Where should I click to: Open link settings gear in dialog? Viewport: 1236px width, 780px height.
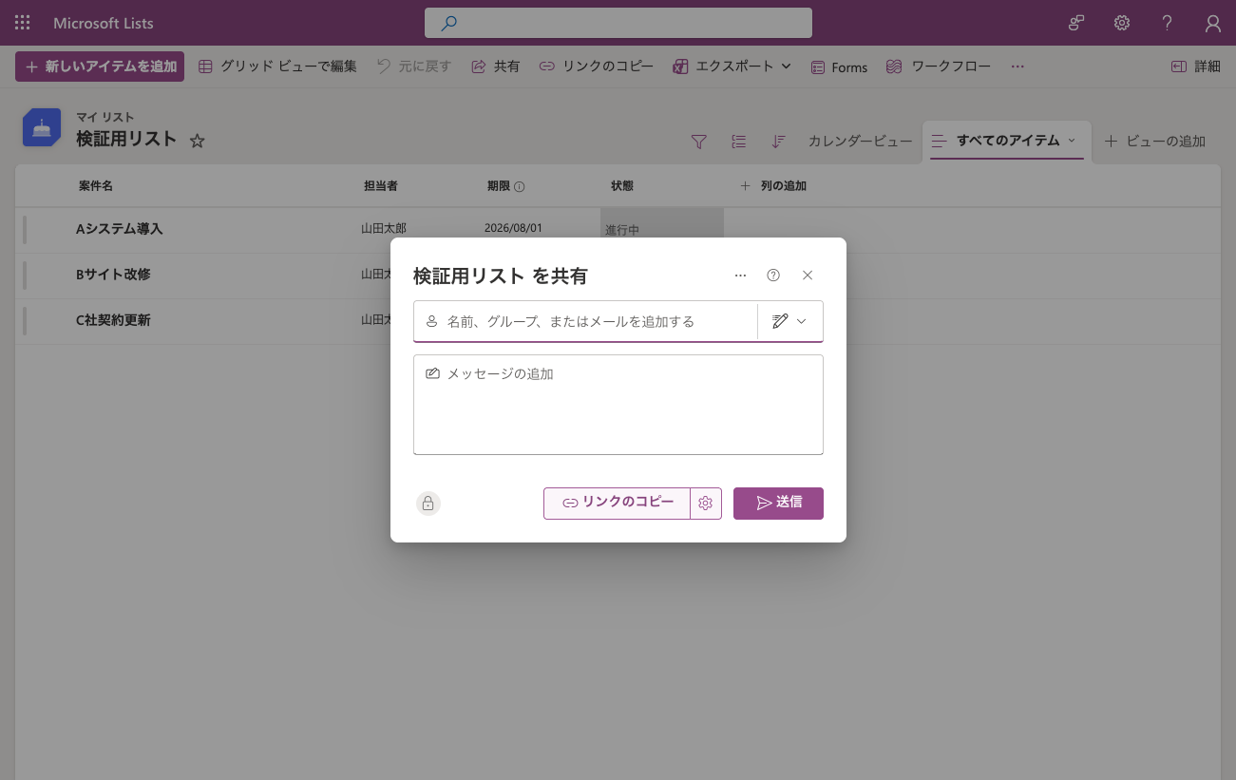(x=706, y=504)
